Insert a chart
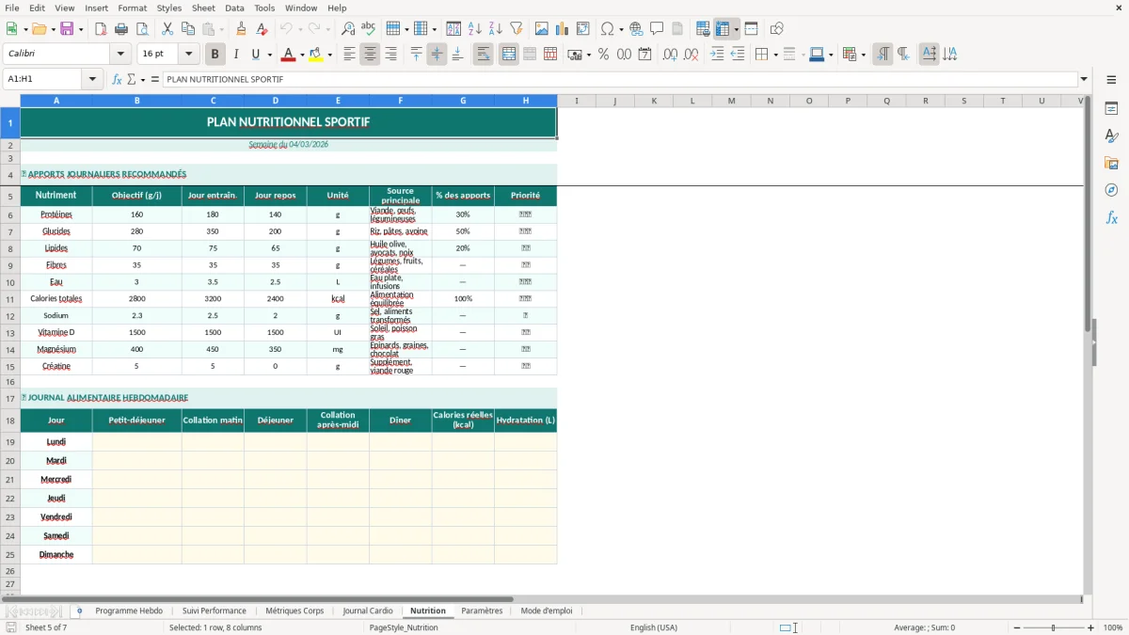This screenshot has width=1129, height=635. [x=563, y=29]
